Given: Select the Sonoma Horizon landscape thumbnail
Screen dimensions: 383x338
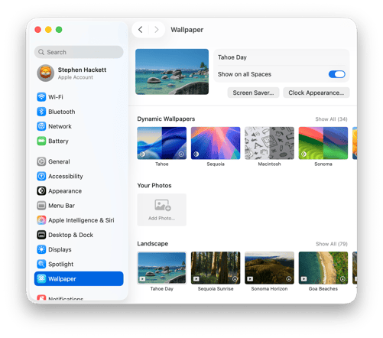Looking at the screenshot, I should 269,268.
